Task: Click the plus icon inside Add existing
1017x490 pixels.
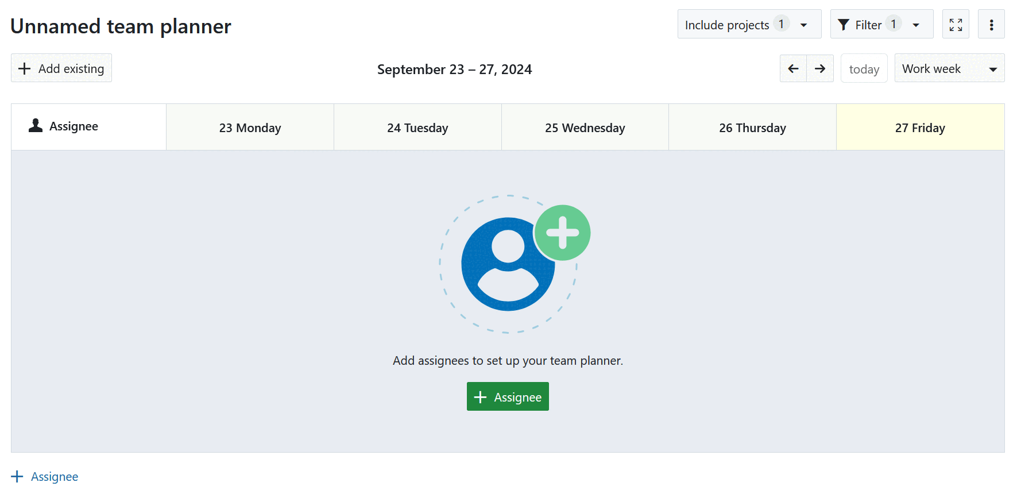Action: 25,68
